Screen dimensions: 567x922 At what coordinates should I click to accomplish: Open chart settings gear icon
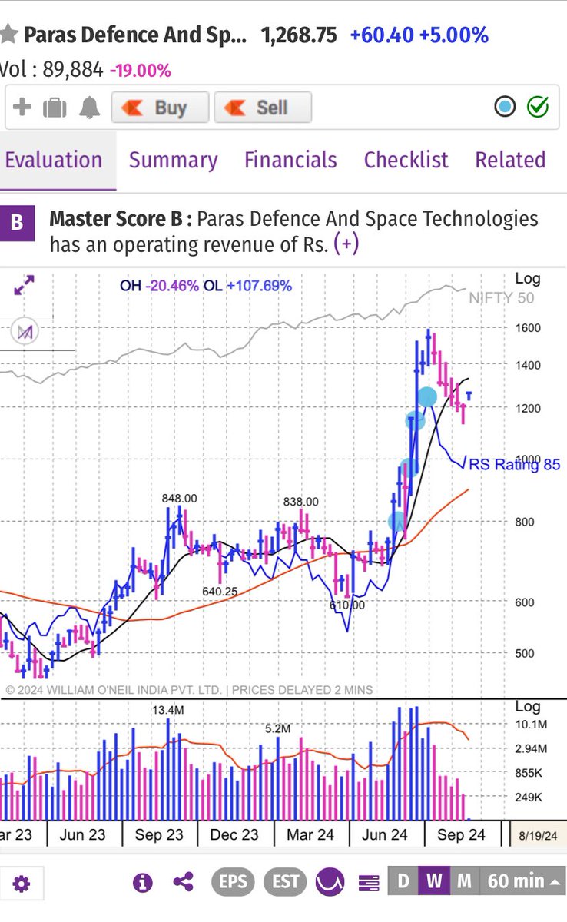[x=21, y=884]
